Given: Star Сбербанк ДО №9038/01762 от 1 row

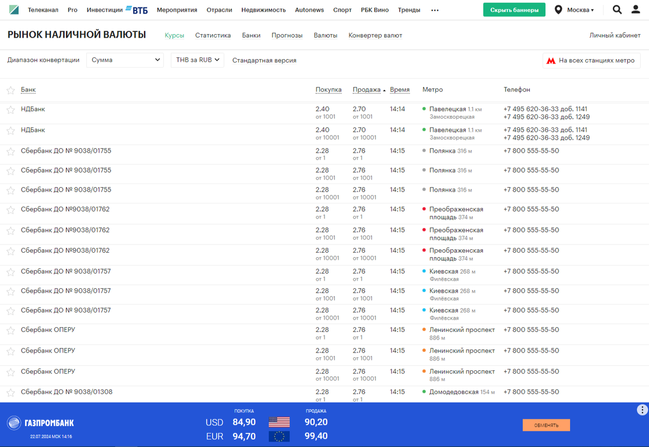Looking at the screenshot, I should click(x=11, y=210).
